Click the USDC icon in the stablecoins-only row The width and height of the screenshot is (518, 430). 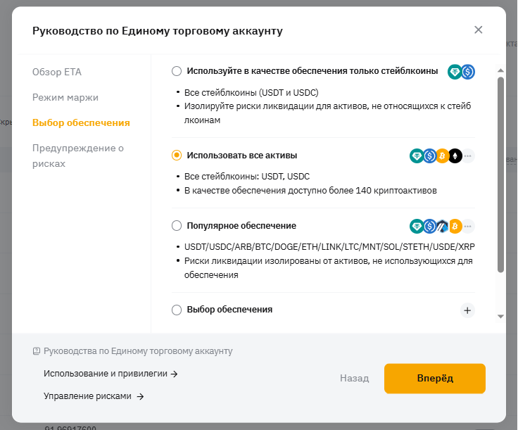pyautogui.click(x=467, y=71)
